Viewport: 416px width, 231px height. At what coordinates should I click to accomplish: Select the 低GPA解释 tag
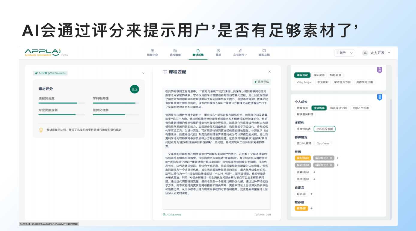pyautogui.click(x=304, y=144)
